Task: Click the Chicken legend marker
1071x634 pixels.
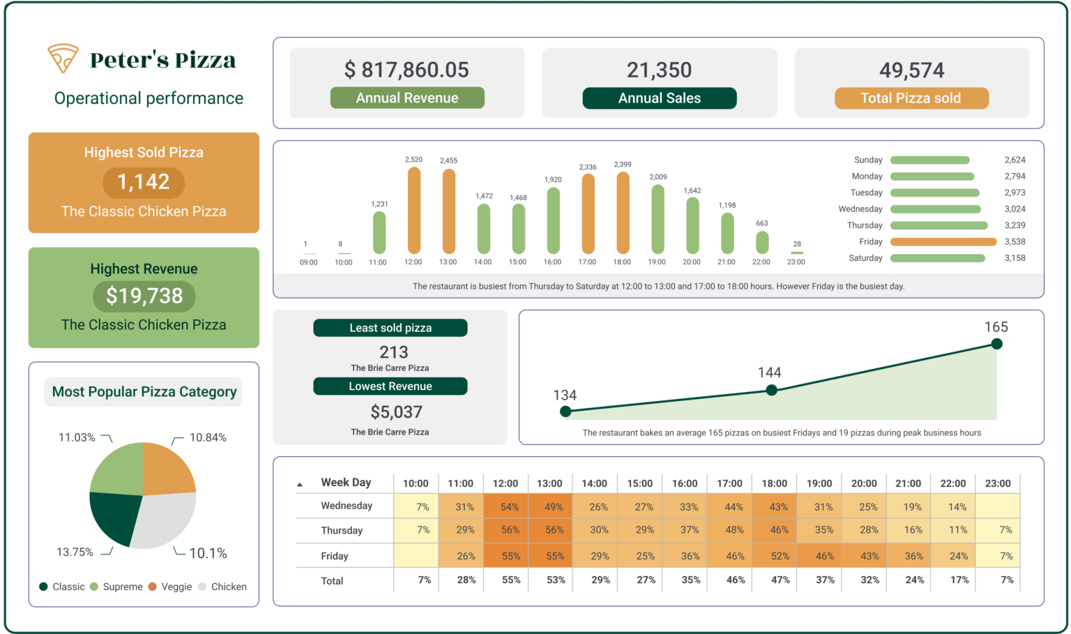Action: (204, 587)
